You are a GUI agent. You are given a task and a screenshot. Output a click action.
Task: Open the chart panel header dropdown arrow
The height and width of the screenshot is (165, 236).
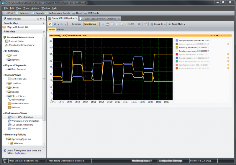tap(217, 36)
